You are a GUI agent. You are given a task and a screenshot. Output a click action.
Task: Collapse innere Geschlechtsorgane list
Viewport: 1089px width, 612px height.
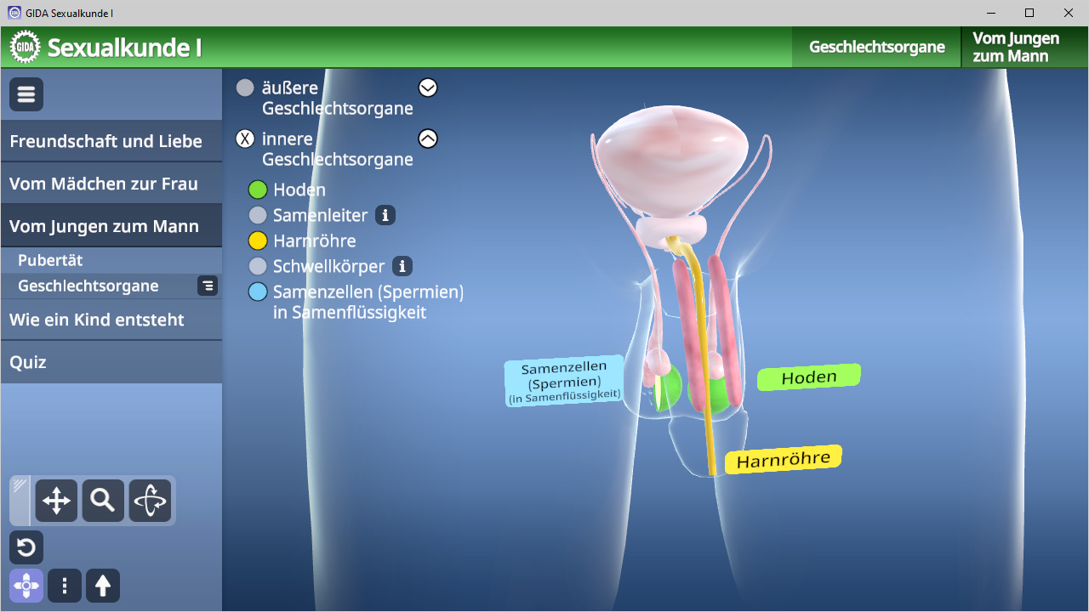coord(428,139)
